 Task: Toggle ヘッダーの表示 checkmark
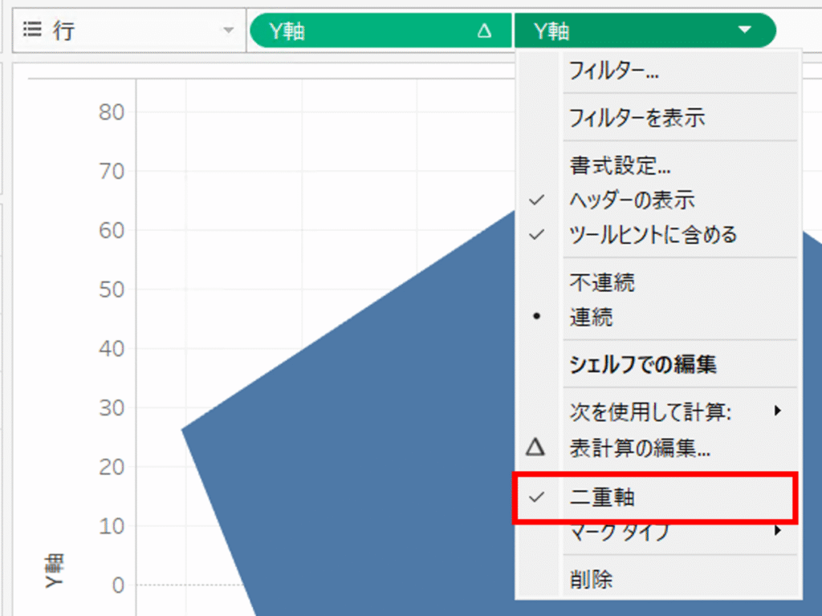pos(631,200)
